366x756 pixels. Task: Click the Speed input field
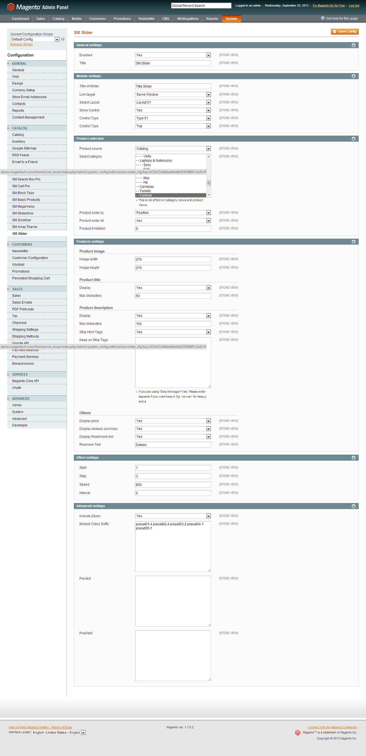tap(173, 485)
